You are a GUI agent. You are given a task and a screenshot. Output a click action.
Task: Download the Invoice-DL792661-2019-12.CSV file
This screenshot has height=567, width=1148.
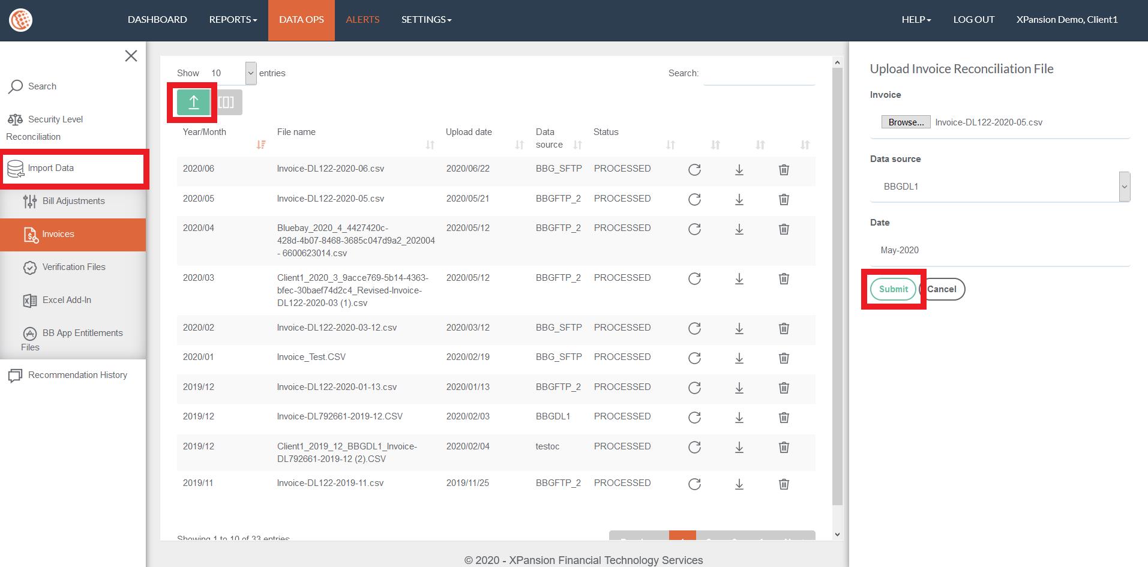739,418
